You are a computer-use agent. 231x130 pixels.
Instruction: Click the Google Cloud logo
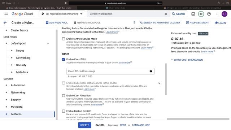(22, 14)
